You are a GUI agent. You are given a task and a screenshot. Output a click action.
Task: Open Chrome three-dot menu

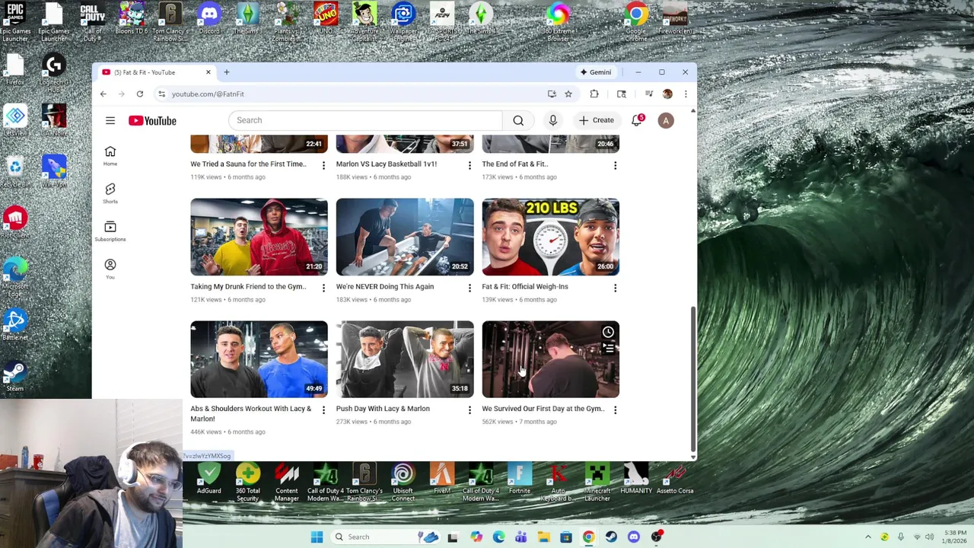click(x=686, y=94)
